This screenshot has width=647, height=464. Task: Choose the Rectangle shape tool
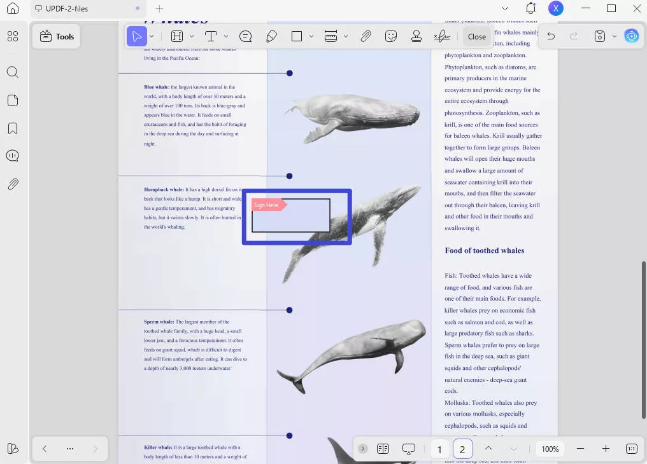click(297, 36)
